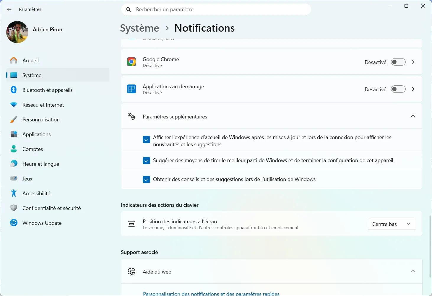Enable notifications toggle for Google Chrome
Image resolution: width=432 pixels, height=296 pixels.
(398, 62)
